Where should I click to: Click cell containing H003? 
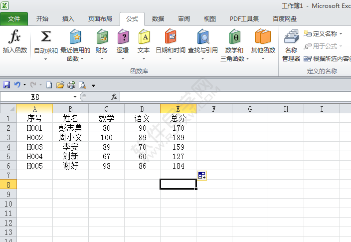pos(35,147)
